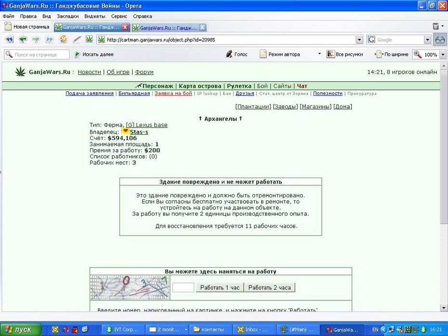Open the Правка menu
The height and width of the screenshot is (336, 448).
[28, 16]
